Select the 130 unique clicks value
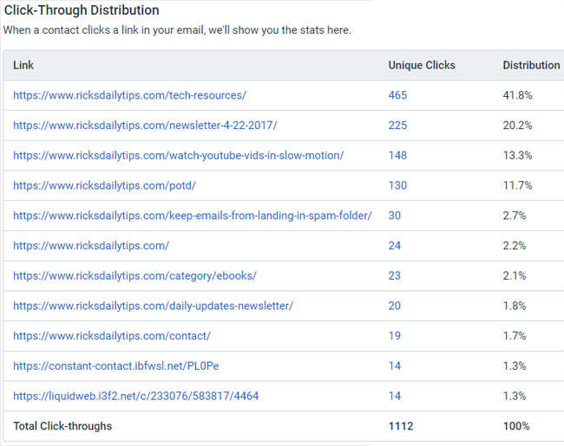The image size is (564, 446). (x=397, y=185)
